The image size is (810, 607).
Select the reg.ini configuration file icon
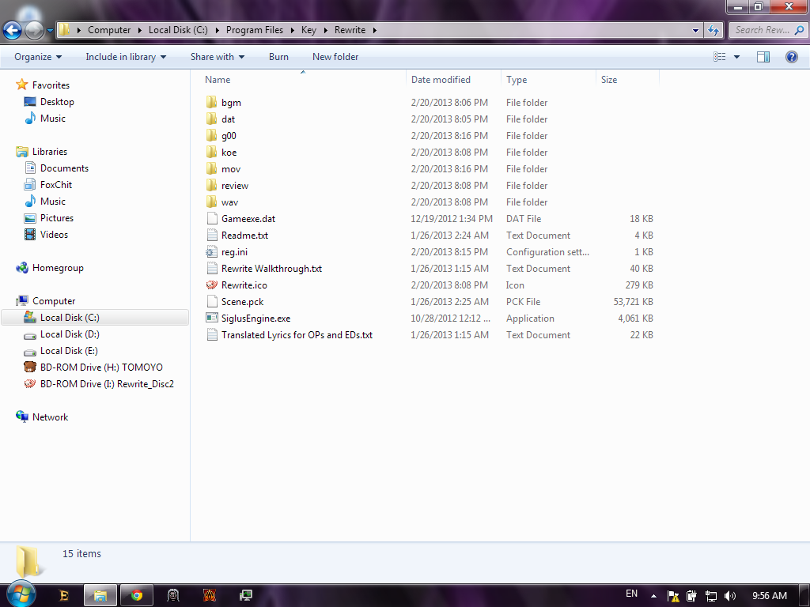[211, 252]
